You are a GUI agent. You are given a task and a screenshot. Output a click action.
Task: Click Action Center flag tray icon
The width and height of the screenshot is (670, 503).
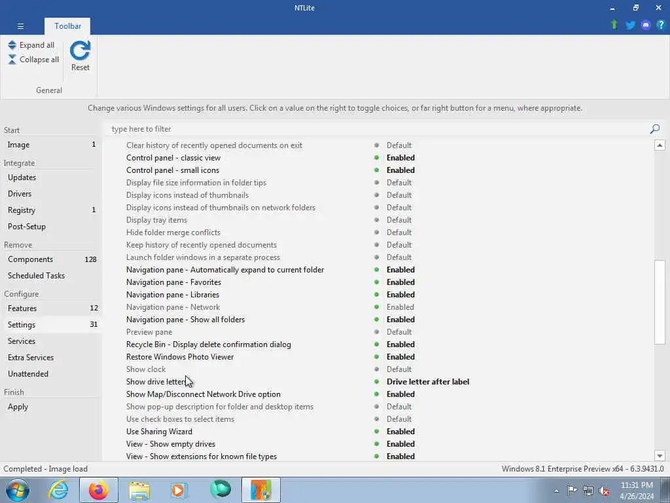click(572, 491)
